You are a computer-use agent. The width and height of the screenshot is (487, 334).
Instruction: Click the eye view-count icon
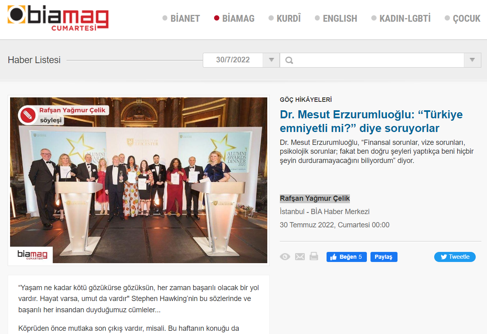coord(285,257)
